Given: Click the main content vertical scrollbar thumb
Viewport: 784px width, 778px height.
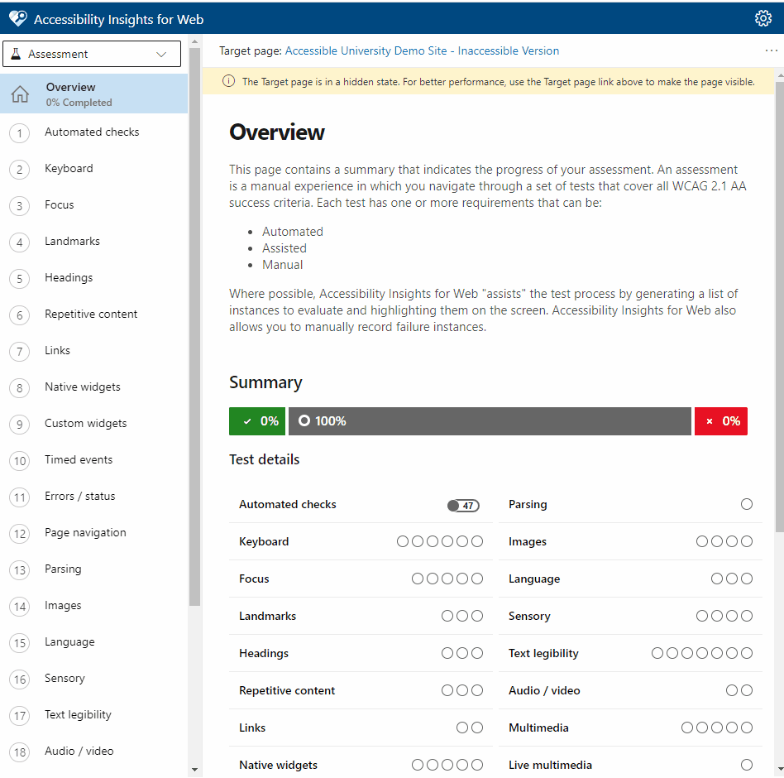Looking at the screenshot, I should click(780, 306).
